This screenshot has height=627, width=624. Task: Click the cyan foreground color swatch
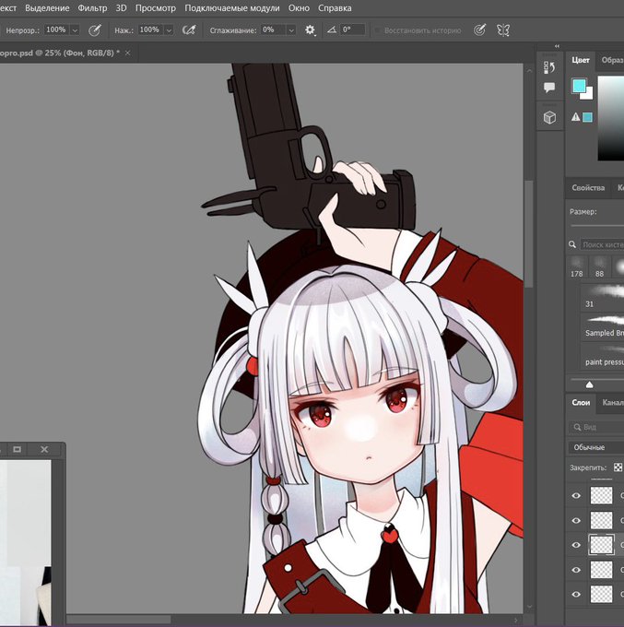click(x=579, y=86)
